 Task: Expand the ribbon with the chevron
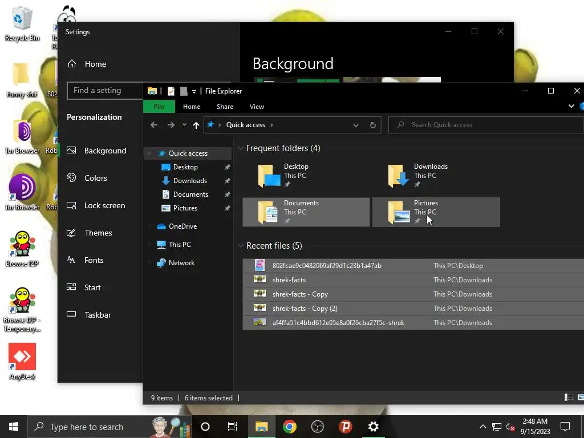click(x=571, y=106)
